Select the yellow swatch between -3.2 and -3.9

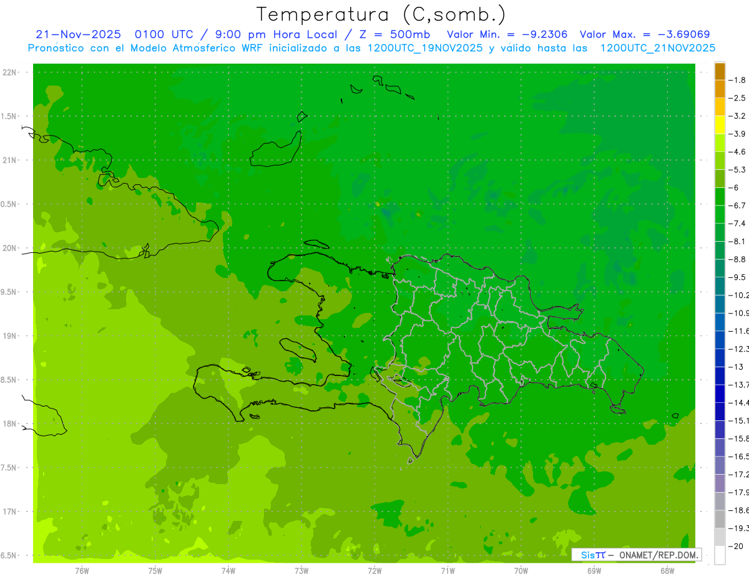click(x=720, y=125)
